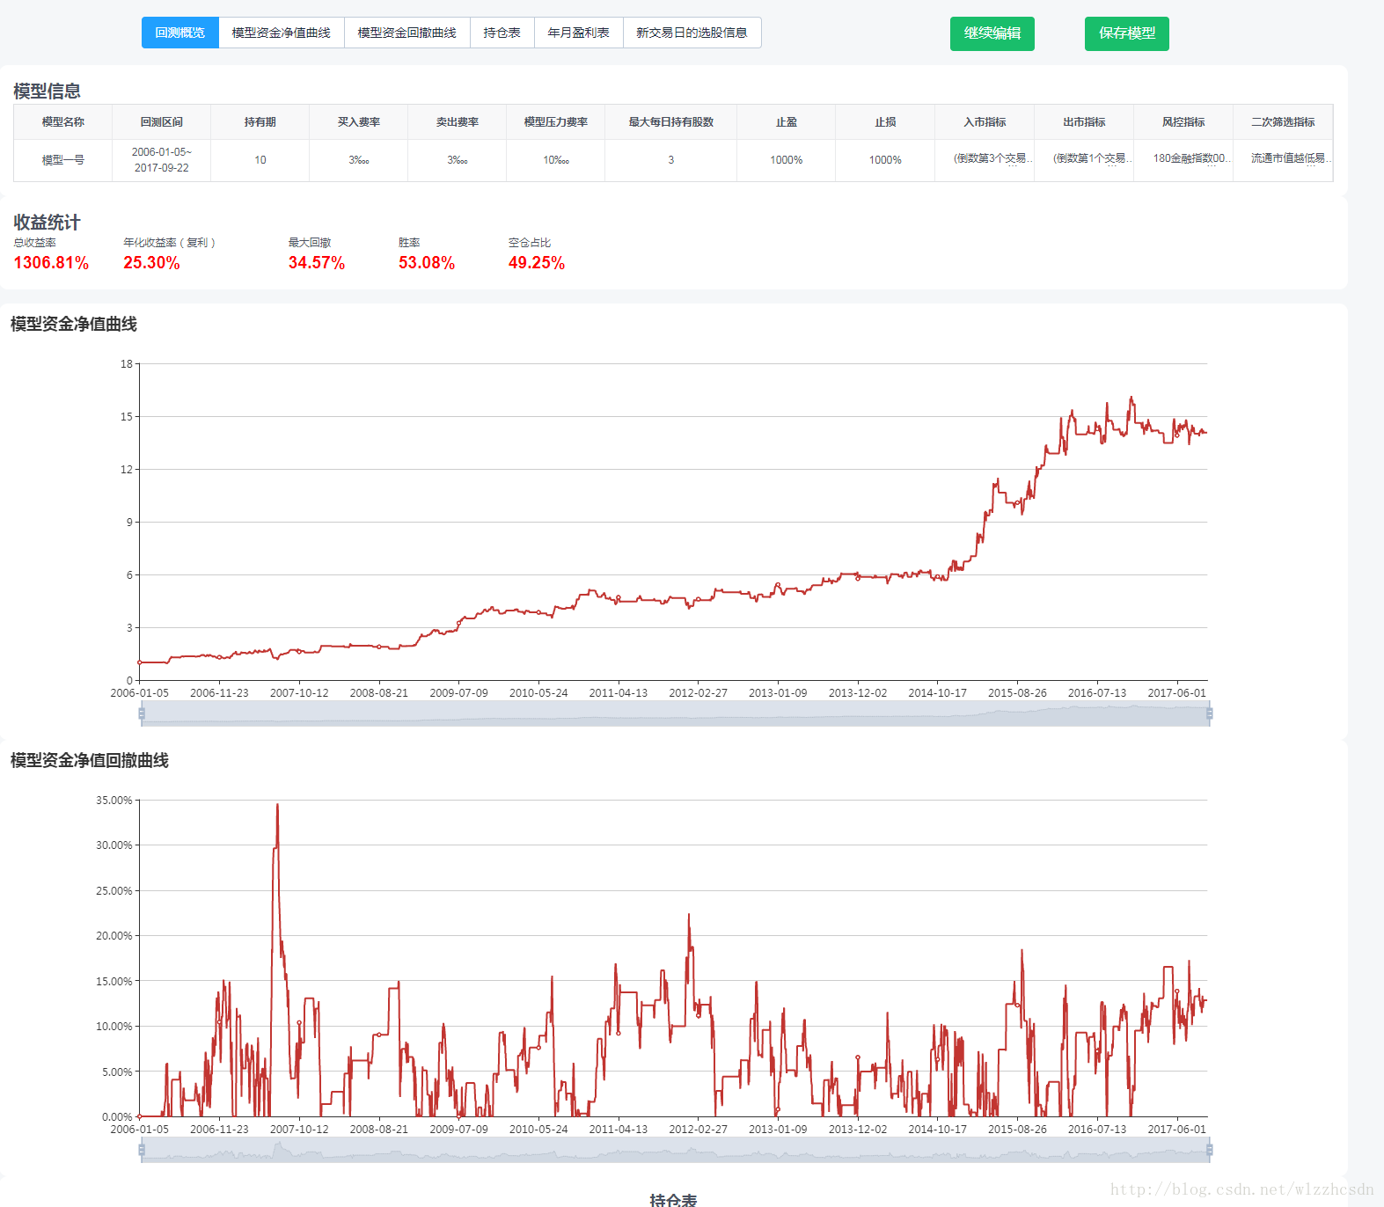Click the holding period value 10
Image resolution: width=1384 pixels, height=1207 pixels.
pos(260,160)
